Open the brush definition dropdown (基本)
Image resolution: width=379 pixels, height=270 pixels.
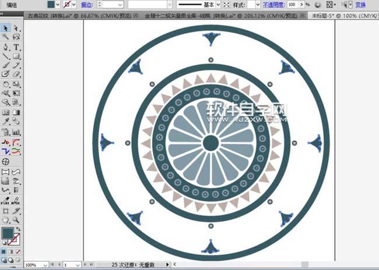218,5
